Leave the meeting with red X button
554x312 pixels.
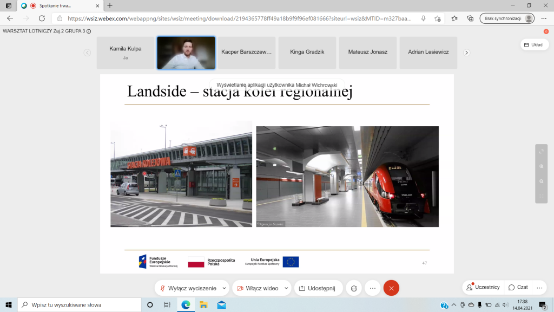click(x=391, y=288)
